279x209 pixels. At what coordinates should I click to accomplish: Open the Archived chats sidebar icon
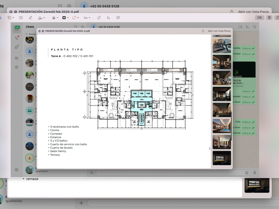coord(16,58)
